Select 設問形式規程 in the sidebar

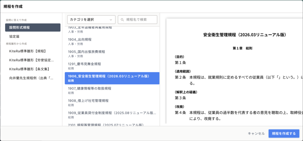33,27
